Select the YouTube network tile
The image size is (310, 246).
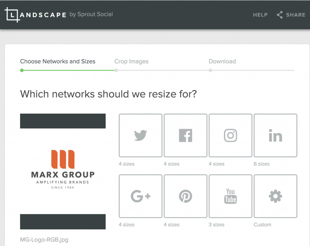pos(230,196)
